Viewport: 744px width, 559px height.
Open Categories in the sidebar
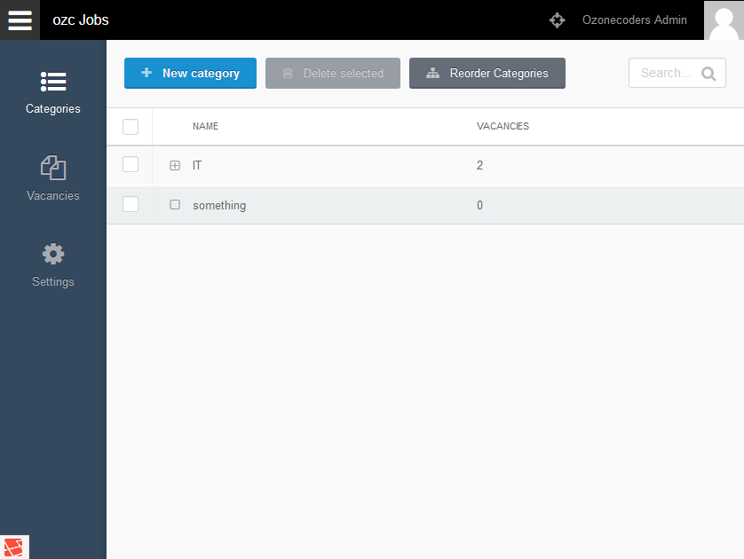pos(53,92)
